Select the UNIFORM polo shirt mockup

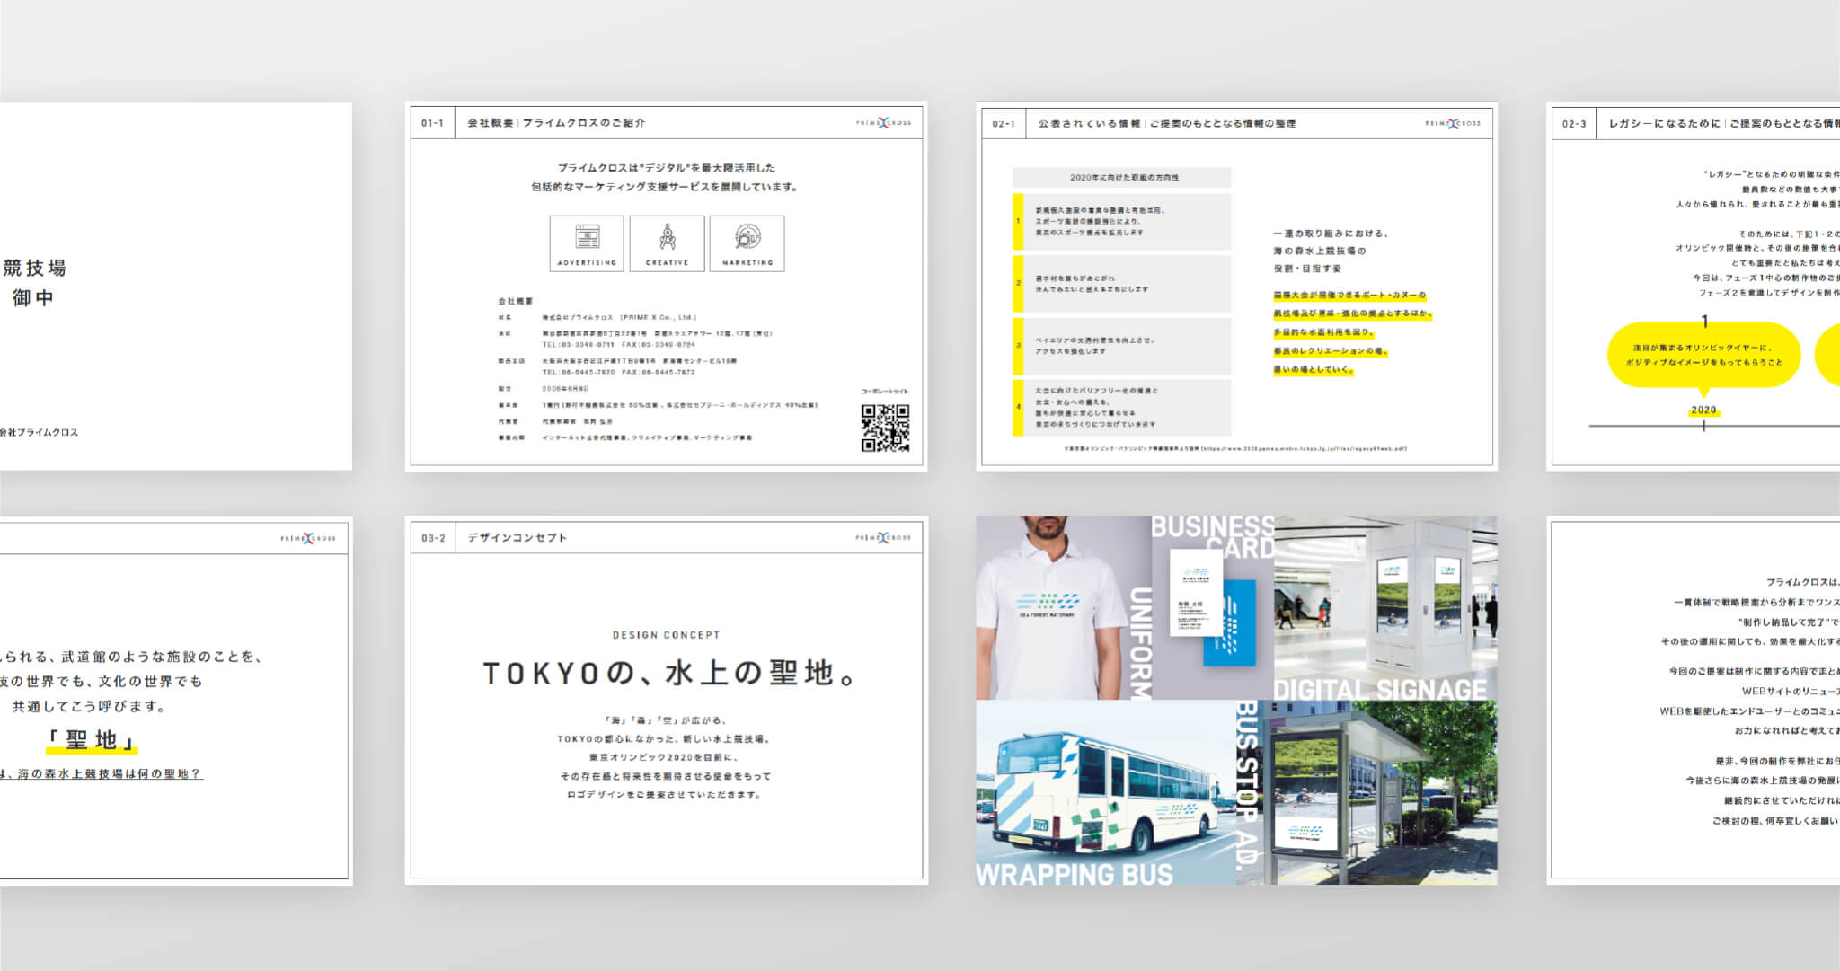[x=1064, y=608]
